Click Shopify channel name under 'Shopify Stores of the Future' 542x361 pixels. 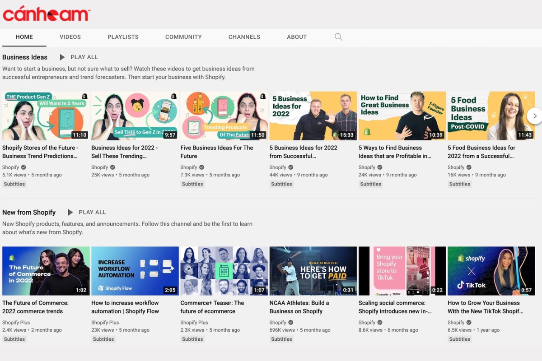(x=11, y=167)
